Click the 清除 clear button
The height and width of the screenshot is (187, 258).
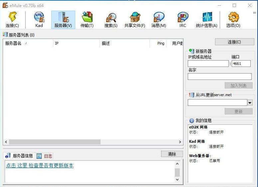point(172,154)
